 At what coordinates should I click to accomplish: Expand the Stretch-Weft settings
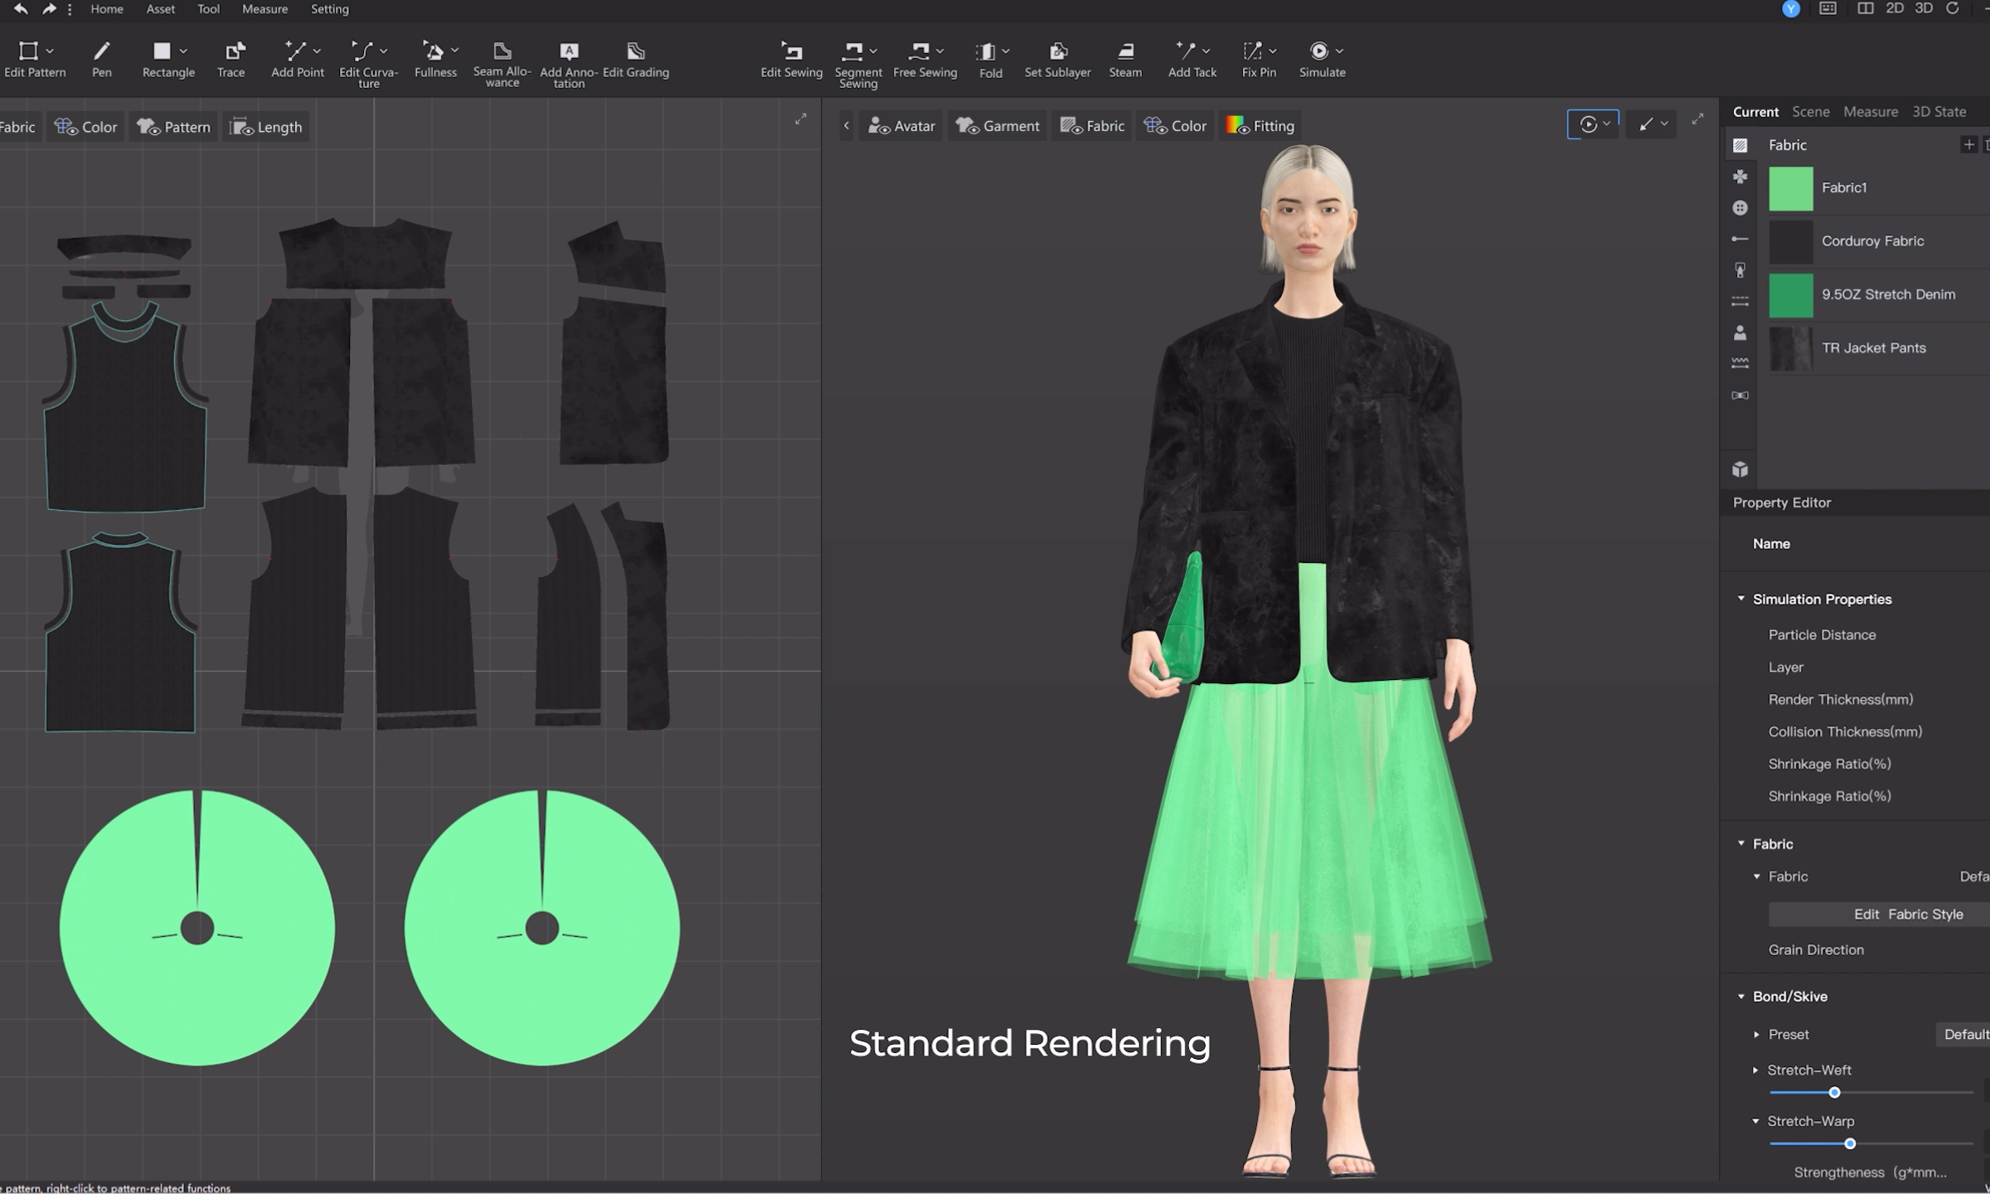[x=1755, y=1070]
